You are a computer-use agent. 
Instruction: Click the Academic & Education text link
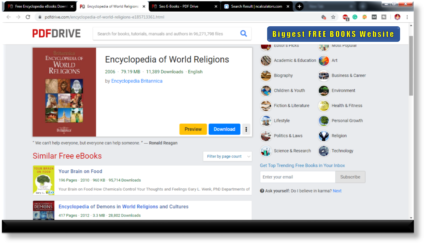pyautogui.click(x=295, y=60)
